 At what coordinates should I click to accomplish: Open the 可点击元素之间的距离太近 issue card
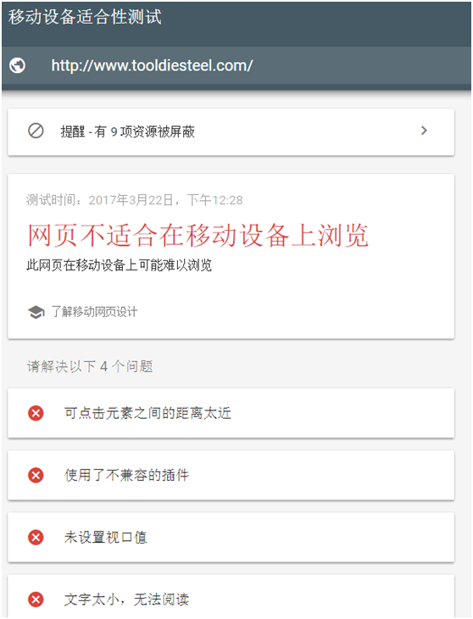click(231, 413)
